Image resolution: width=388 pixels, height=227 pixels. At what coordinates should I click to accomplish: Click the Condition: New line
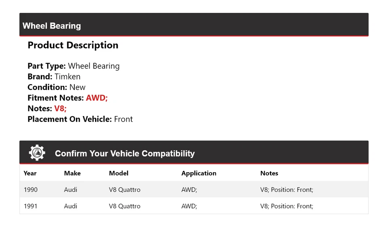(x=57, y=87)
